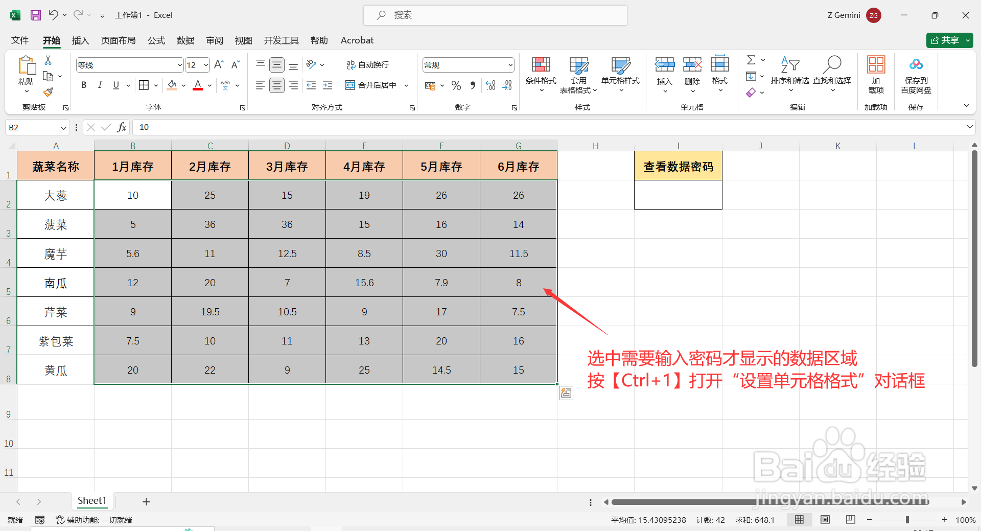The height and width of the screenshot is (531, 981).
Task: Increase font size with large A icon
Action: (219, 64)
